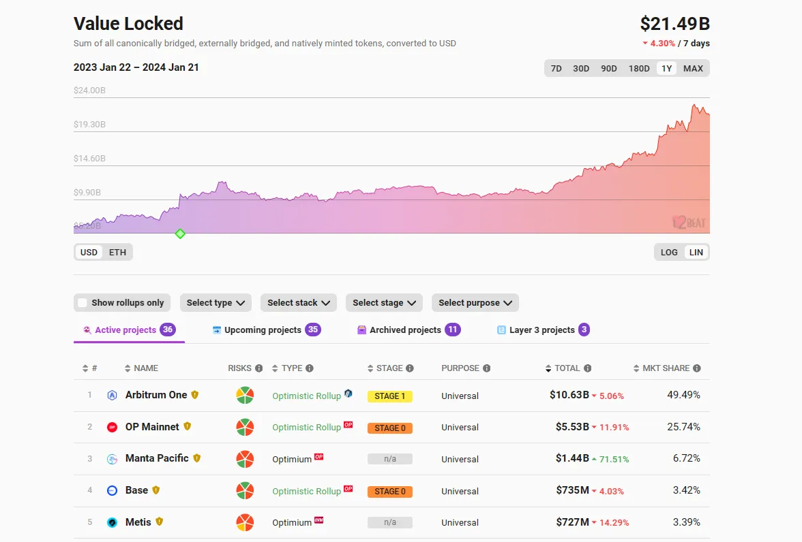Click the info icon next to RISKS
The height and width of the screenshot is (542, 802).
click(x=259, y=368)
